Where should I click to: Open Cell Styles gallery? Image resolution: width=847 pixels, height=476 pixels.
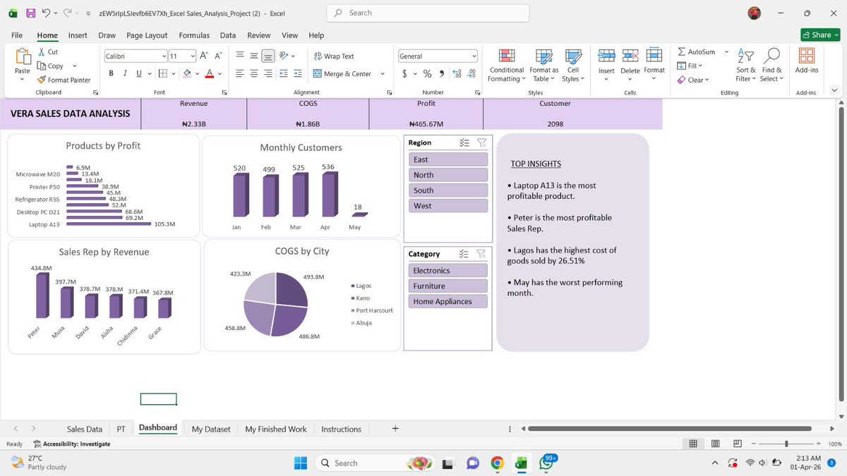click(x=573, y=66)
